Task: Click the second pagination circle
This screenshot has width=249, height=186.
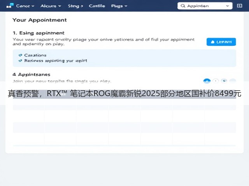Action: pos(216,81)
